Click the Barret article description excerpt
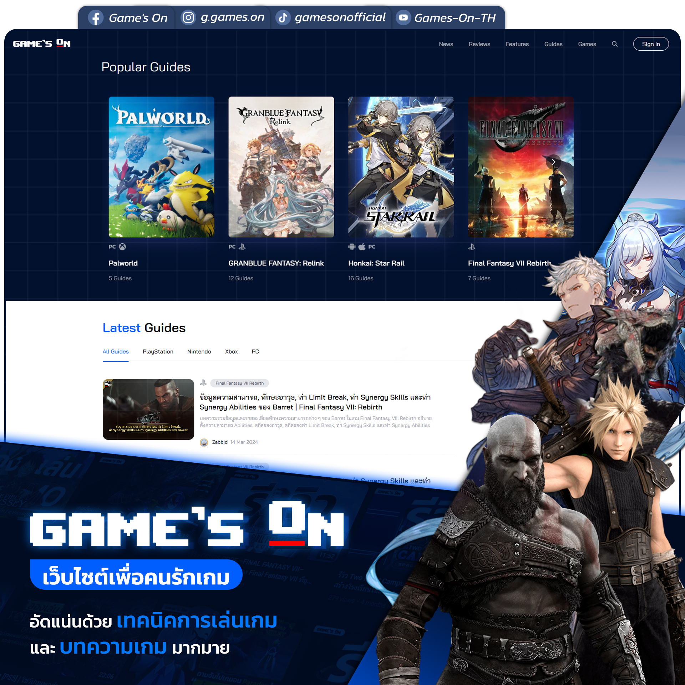The image size is (685, 685). [x=316, y=422]
